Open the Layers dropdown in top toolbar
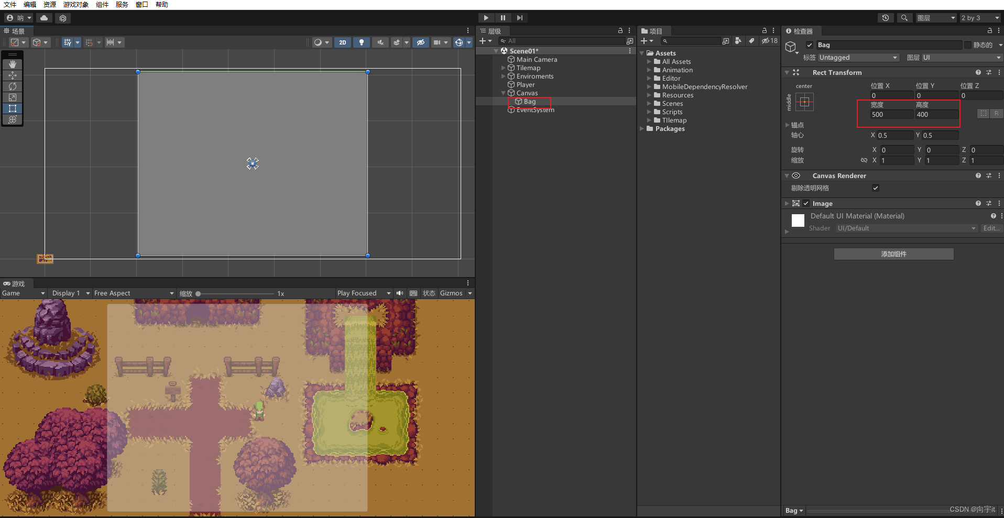This screenshot has width=1004, height=518. 936,18
